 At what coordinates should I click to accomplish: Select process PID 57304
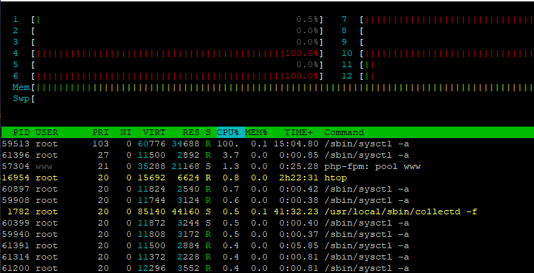pos(268,166)
